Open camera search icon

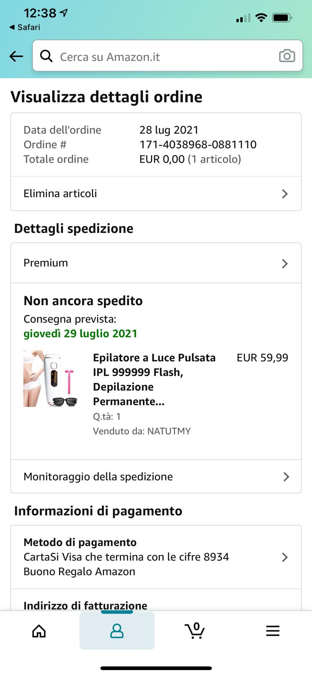click(287, 56)
